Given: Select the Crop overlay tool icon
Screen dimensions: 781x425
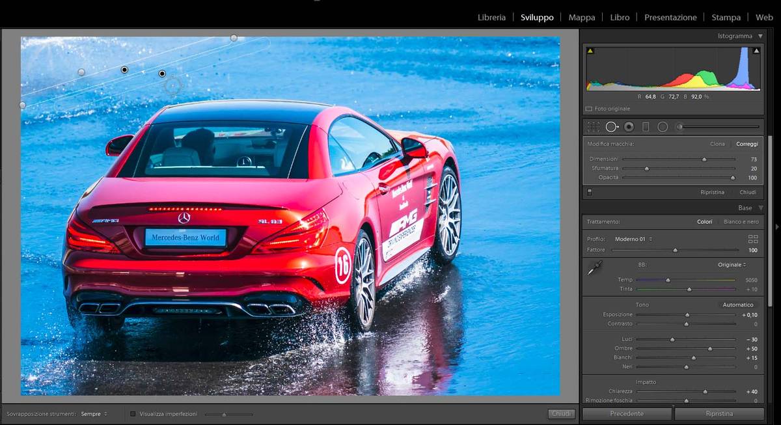Looking at the screenshot, I should point(594,127).
